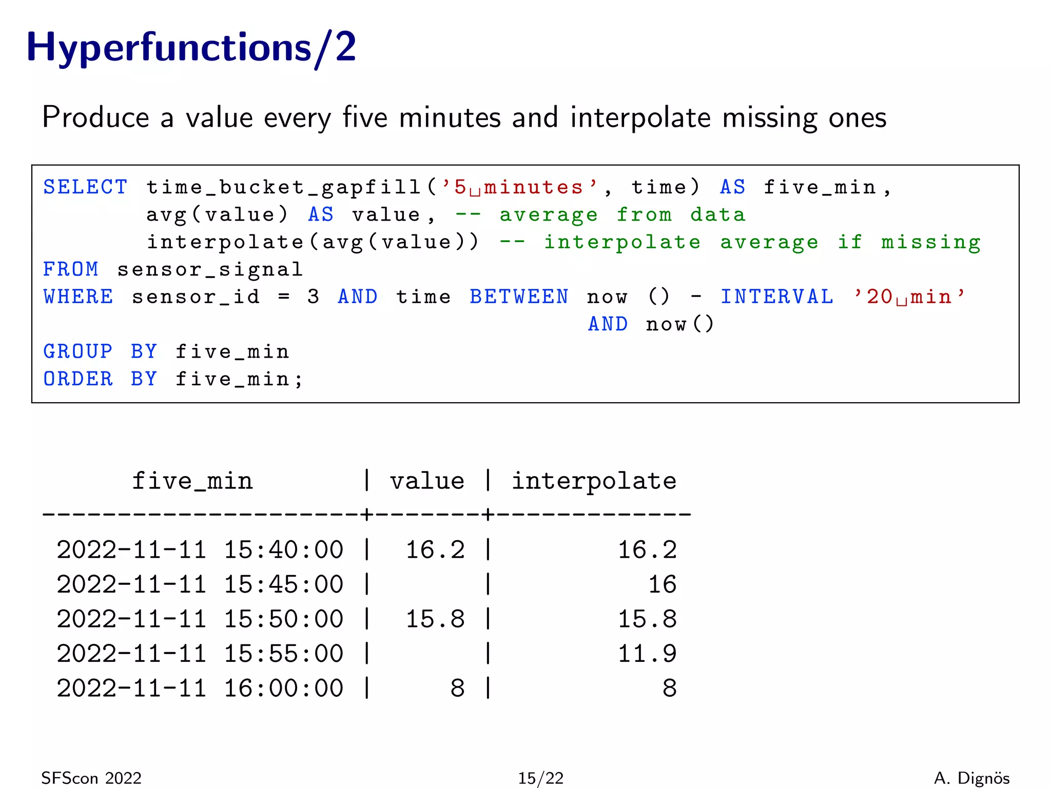
Task: Click 'GROUP BY' in the code
Action: [x=100, y=351]
